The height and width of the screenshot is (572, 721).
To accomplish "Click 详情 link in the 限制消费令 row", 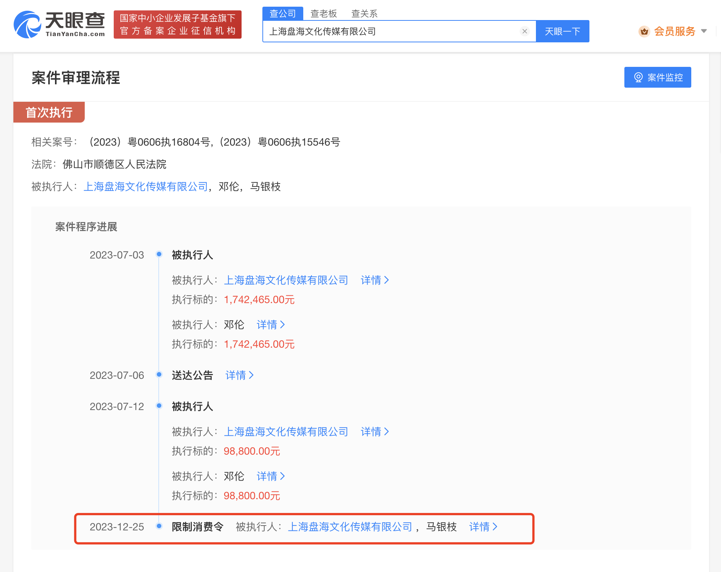I will click(x=482, y=526).
